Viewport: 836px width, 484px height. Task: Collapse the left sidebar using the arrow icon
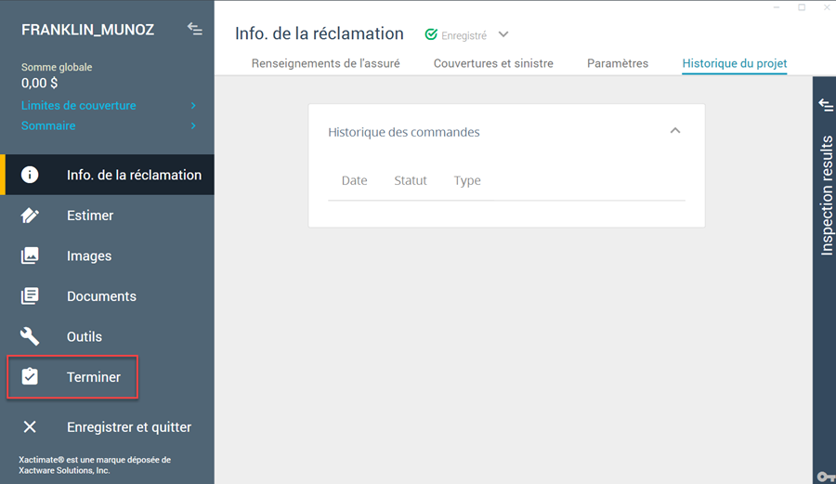[x=195, y=29]
